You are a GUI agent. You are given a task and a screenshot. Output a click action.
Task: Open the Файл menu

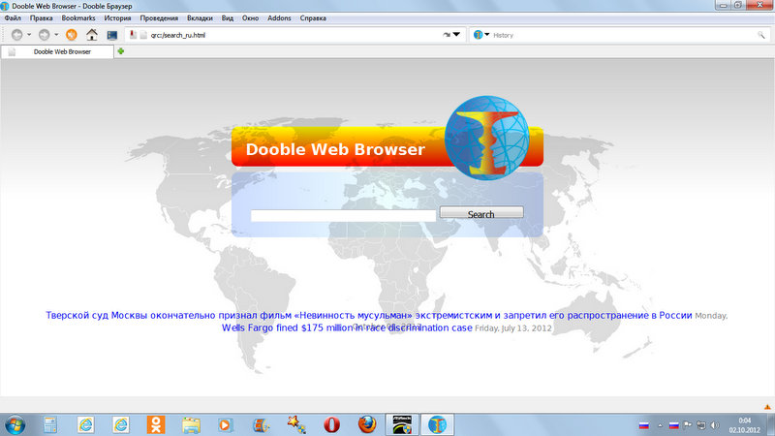pos(13,17)
